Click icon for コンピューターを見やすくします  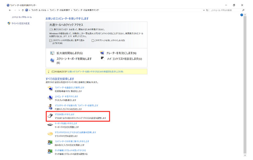tap(50, 98)
